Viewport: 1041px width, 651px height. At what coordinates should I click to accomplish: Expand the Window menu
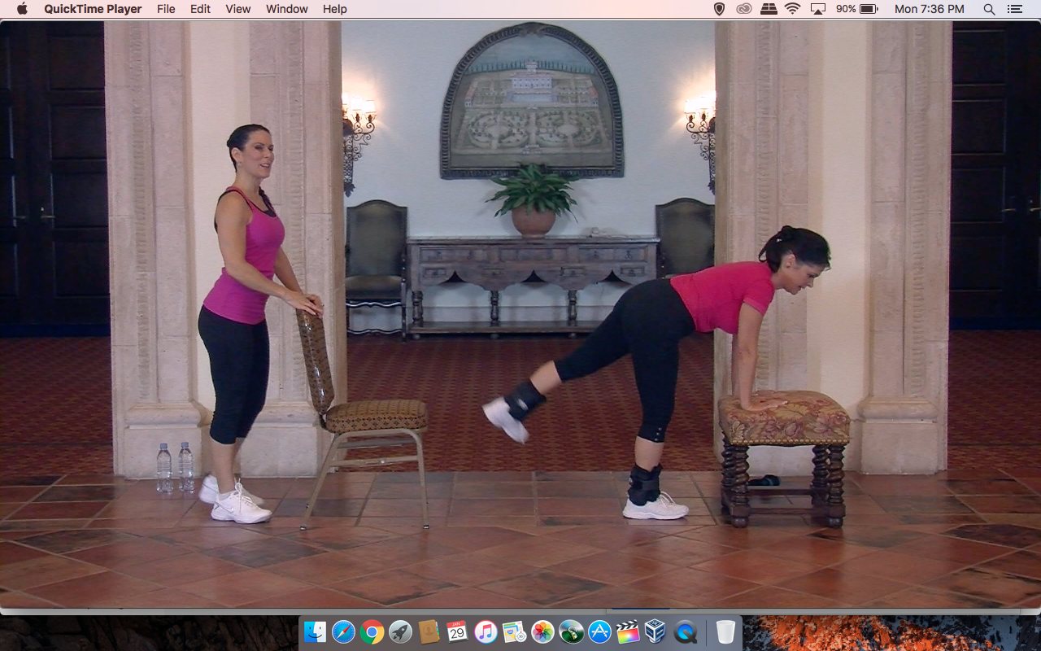click(286, 9)
